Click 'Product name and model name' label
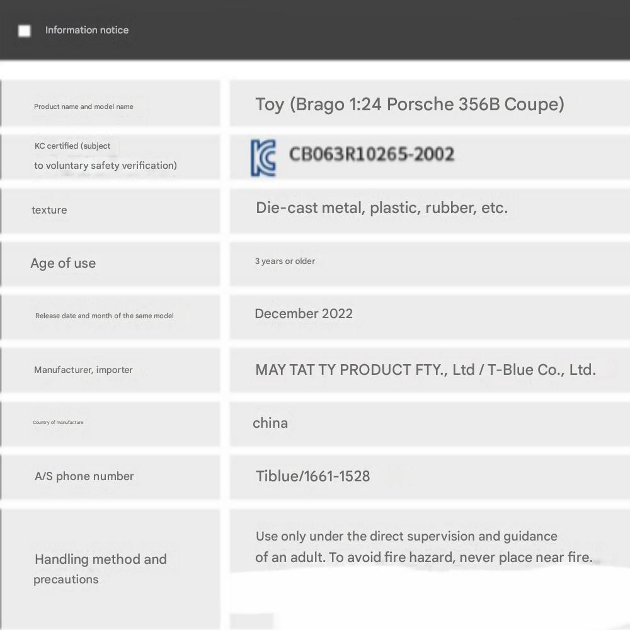This screenshot has width=630, height=630. coord(84,106)
